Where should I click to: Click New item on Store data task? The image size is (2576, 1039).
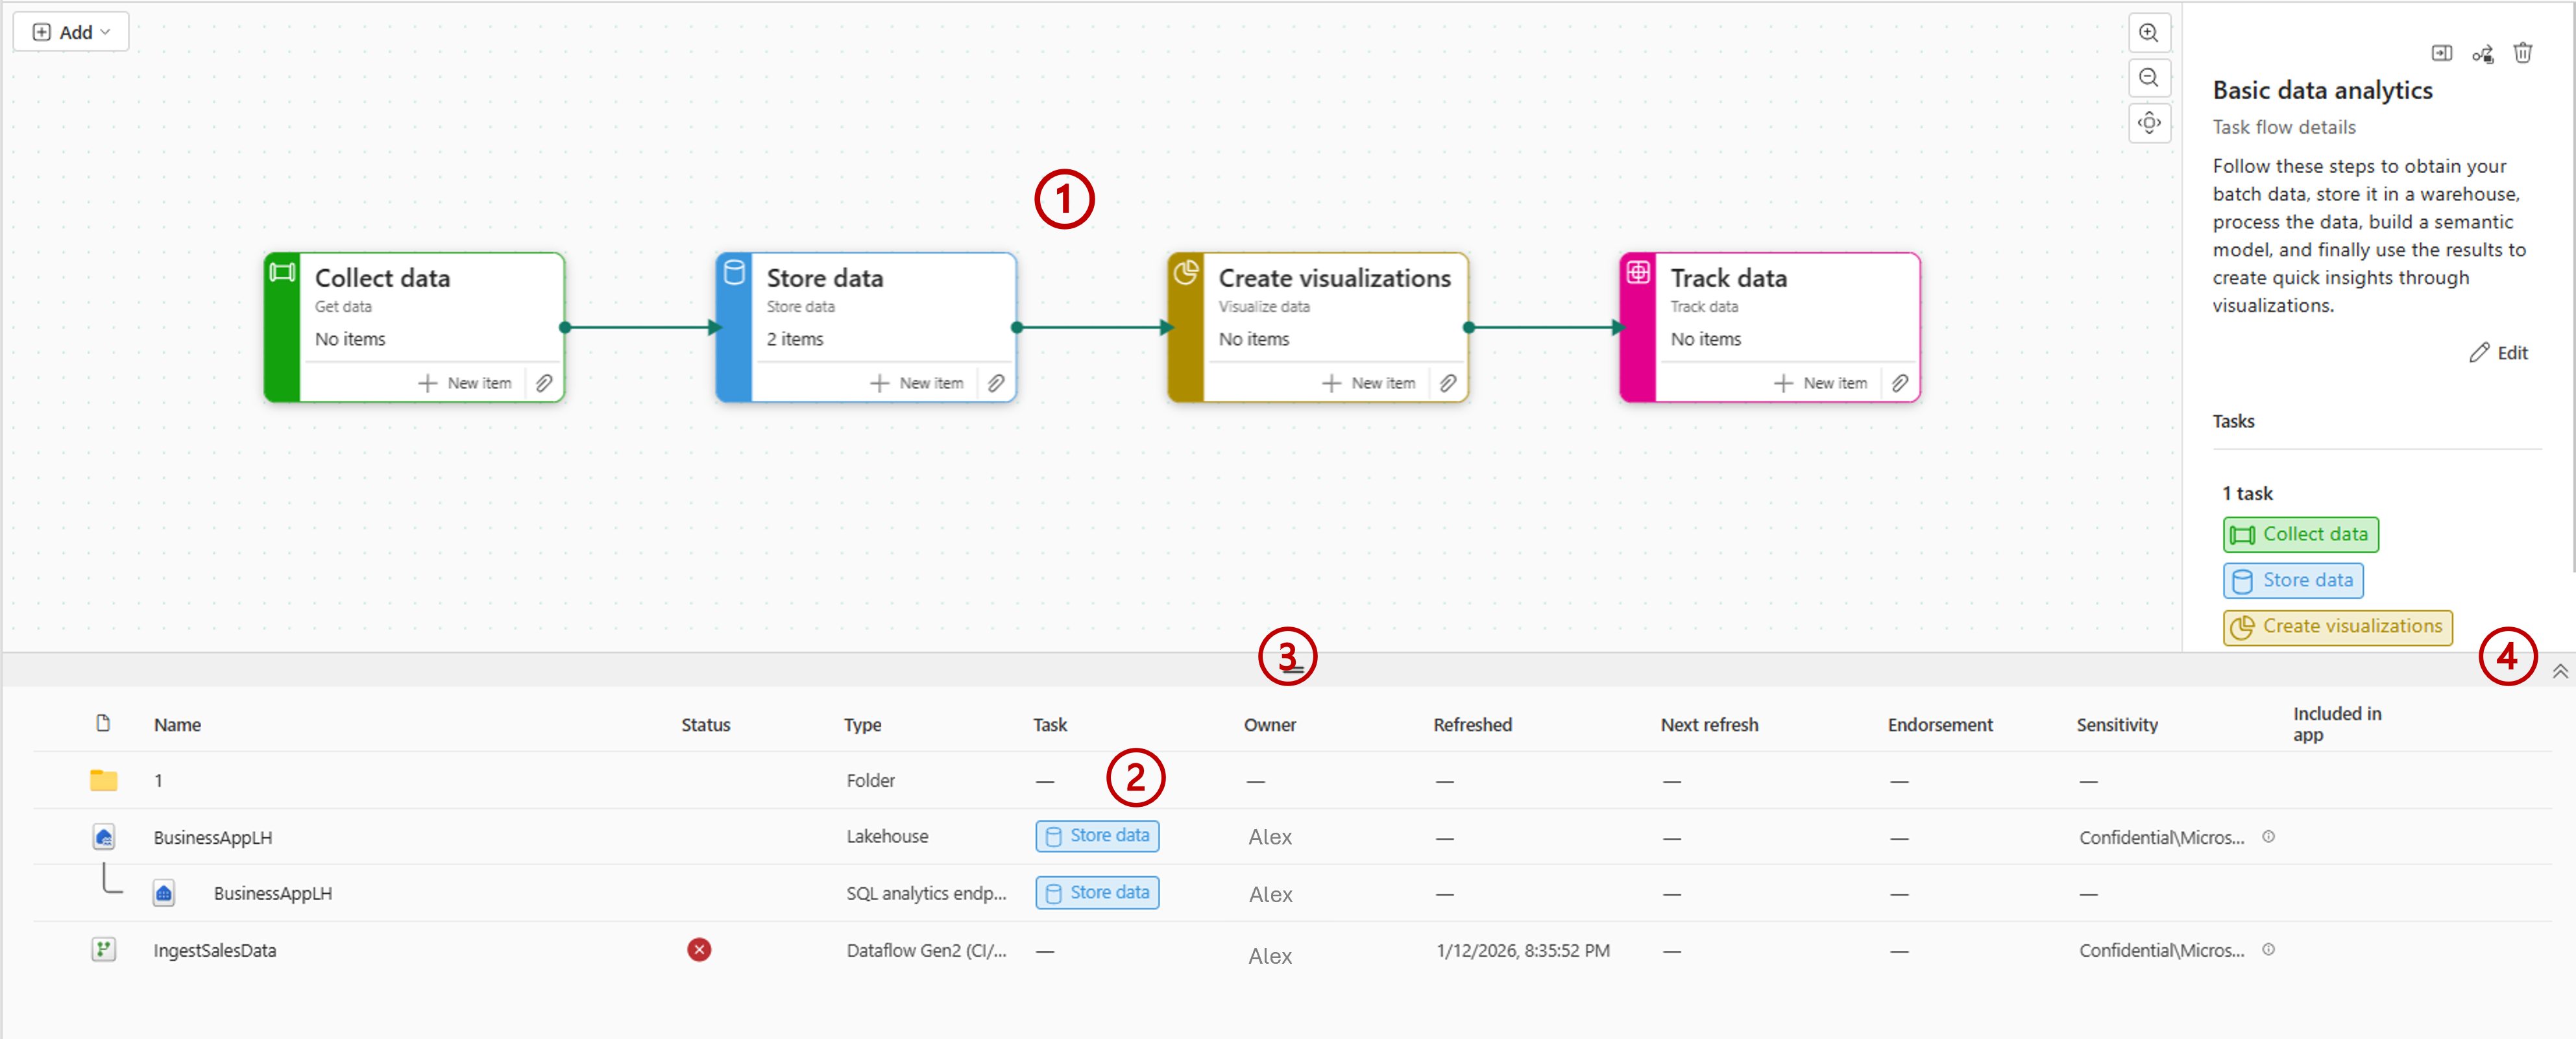(917, 383)
